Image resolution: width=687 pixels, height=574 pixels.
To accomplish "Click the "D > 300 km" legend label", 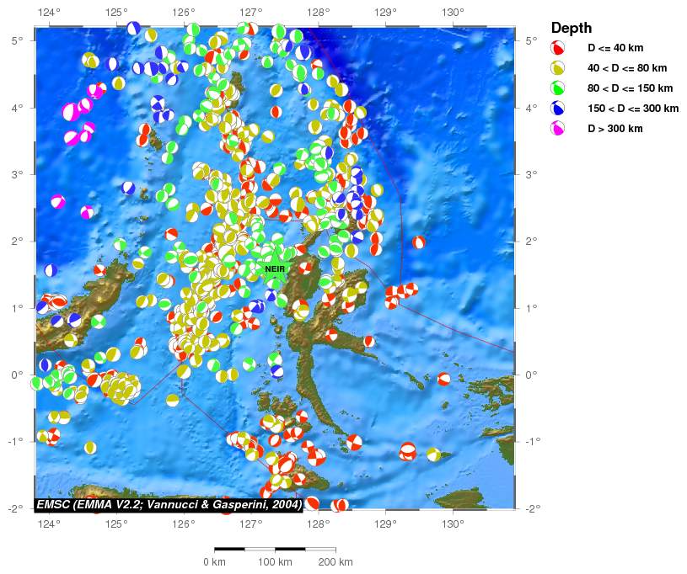I will click(x=615, y=128).
